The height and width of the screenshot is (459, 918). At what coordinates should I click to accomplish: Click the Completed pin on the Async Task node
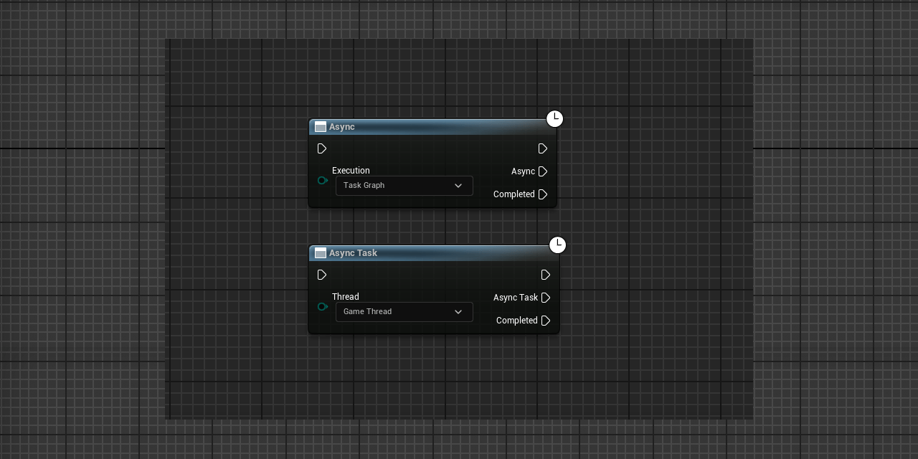click(546, 321)
